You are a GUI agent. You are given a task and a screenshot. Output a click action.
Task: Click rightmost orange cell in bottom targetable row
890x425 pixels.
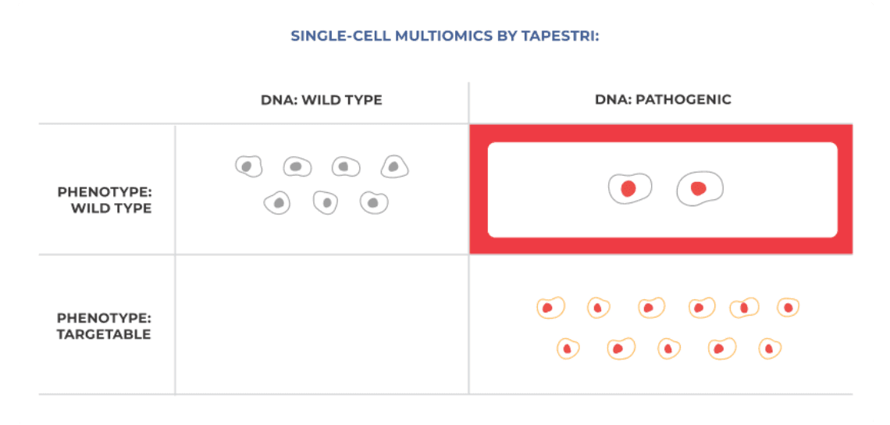(x=770, y=348)
